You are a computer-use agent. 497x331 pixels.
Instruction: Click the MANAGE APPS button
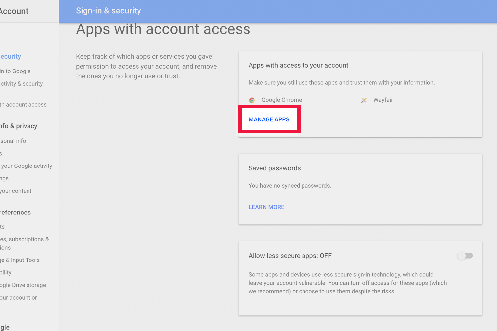[x=269, y=119]
